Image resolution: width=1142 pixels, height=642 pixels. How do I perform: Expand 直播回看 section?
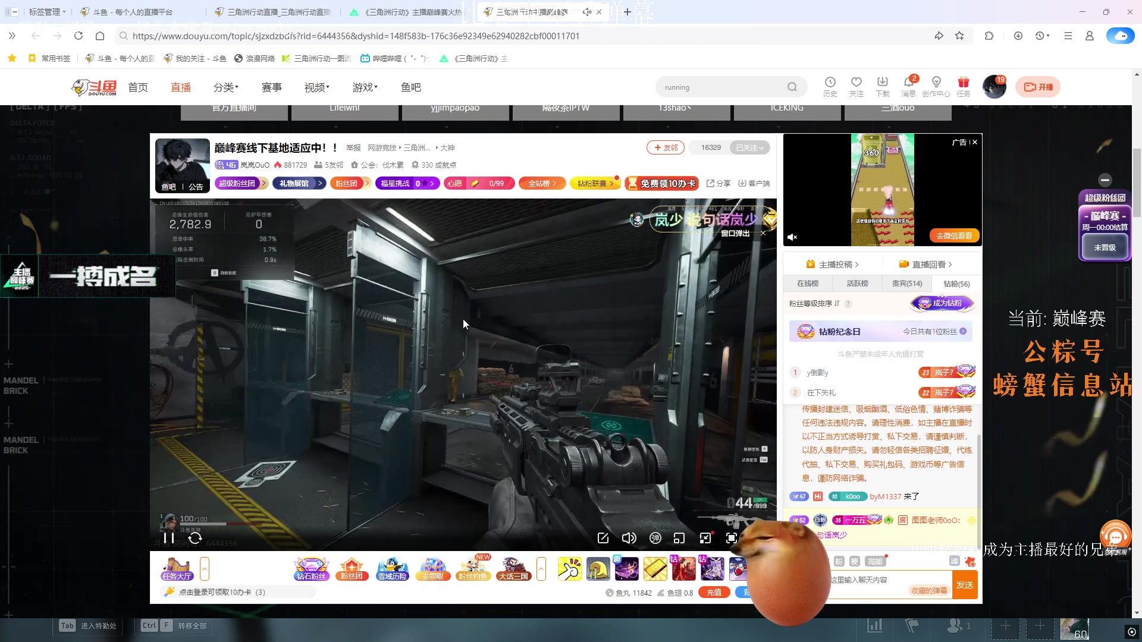[x=925, y=265]
